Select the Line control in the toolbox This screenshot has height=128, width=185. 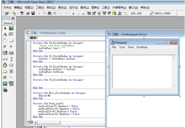coord(11,77)
